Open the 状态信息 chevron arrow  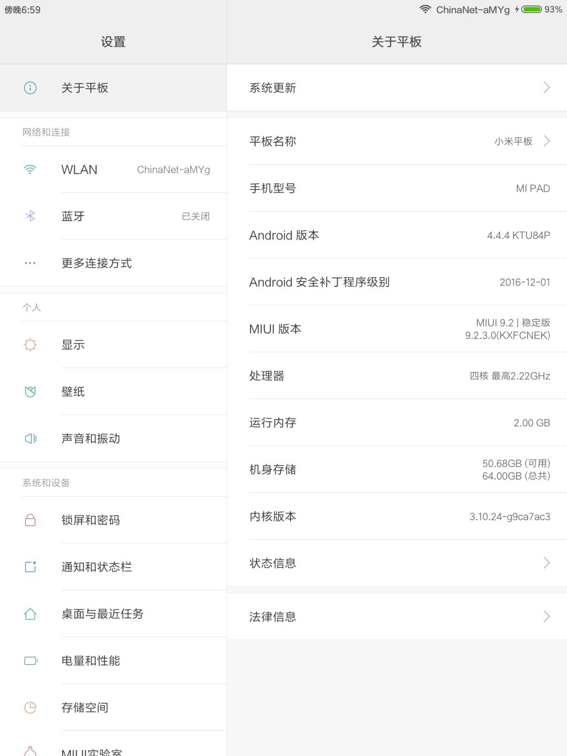point(547,563)
